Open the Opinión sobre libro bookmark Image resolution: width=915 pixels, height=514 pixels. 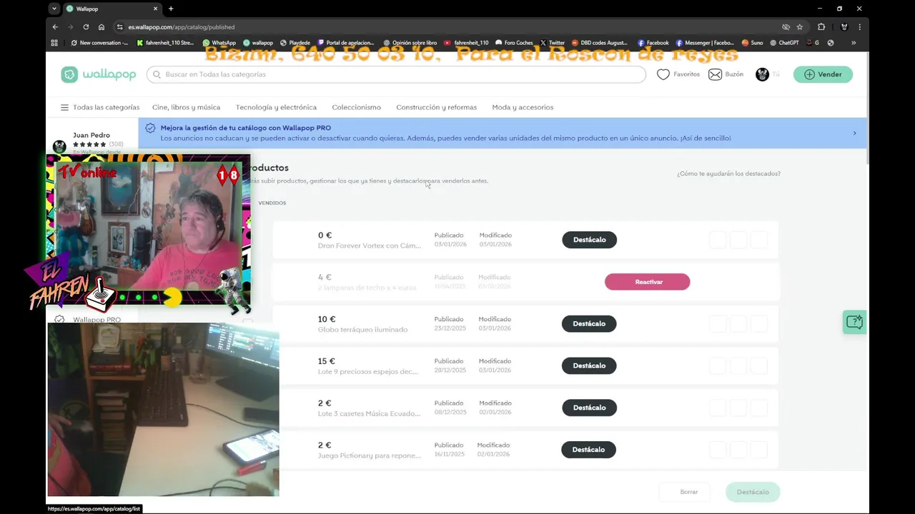pos(410,43)
